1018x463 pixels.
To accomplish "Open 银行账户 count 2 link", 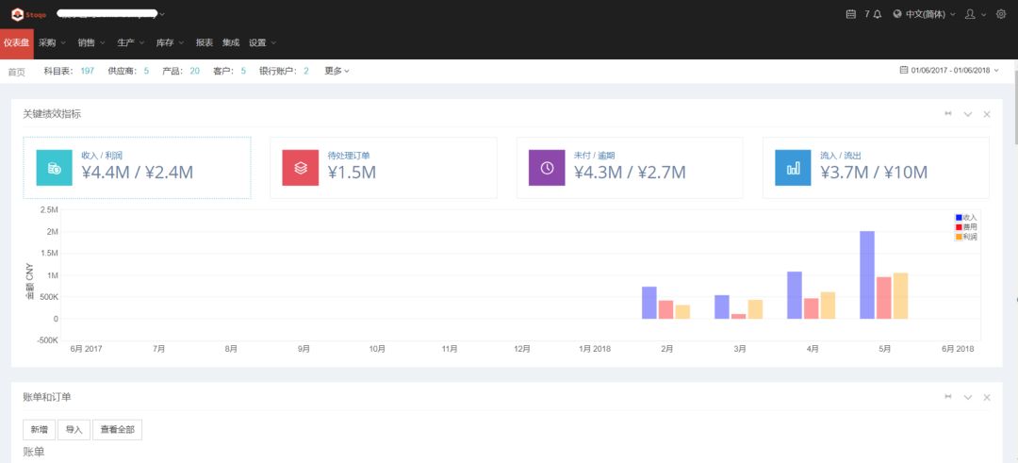I will pyautogui.click(x=305, y=71).
